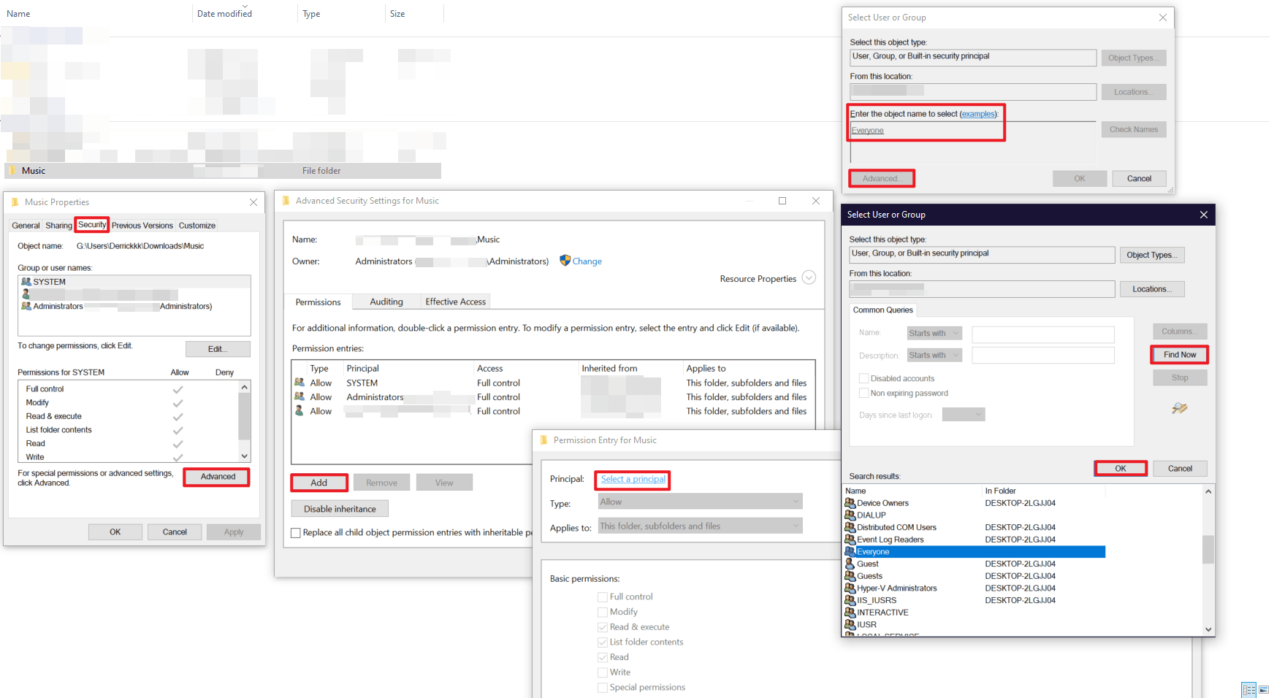Open Description Starts with dropdown
The width and height of the screenshot is (1274, 698).
click(934, 355)
